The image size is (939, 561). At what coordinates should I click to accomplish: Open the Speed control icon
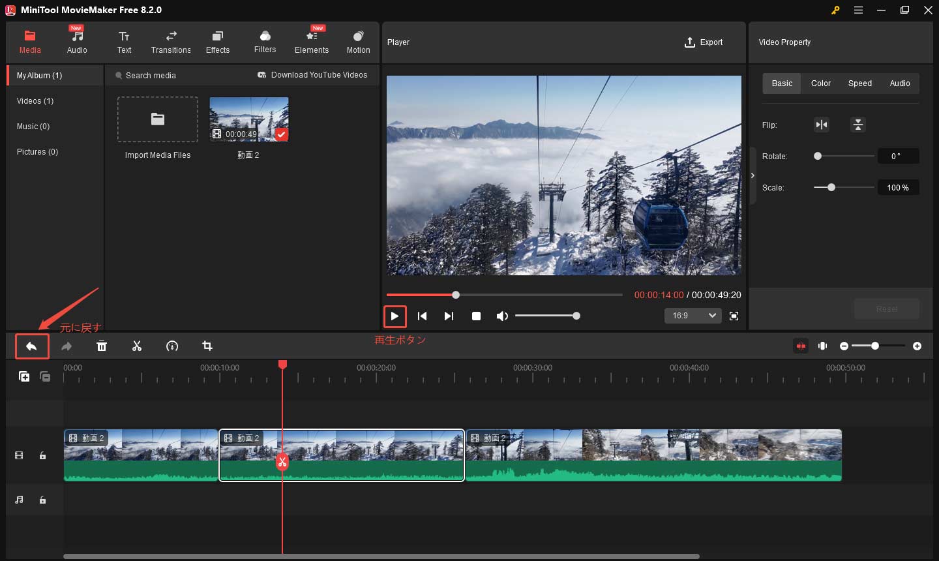tap(172, 346)
